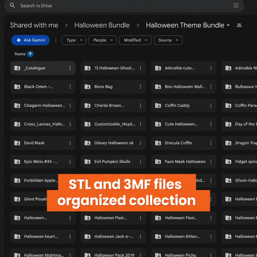This screenshot has height=257, width=257.
Task: Click the search magnifier icon
Action: pos(12,6)
